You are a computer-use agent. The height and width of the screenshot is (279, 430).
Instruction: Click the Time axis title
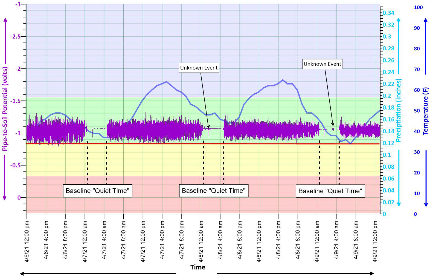pyautogui.click(x=198, y=267)
